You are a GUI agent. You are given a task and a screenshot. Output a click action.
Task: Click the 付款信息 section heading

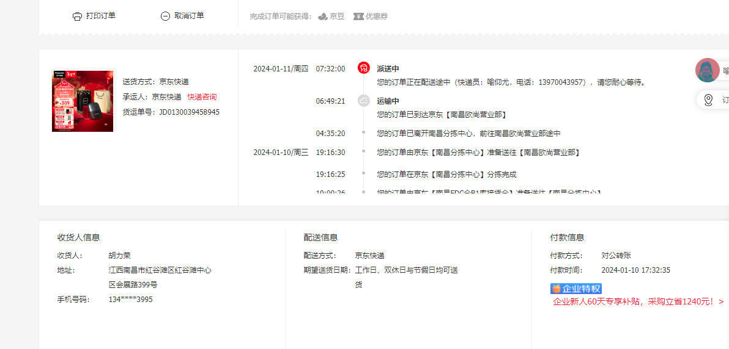tap(567, 237)
